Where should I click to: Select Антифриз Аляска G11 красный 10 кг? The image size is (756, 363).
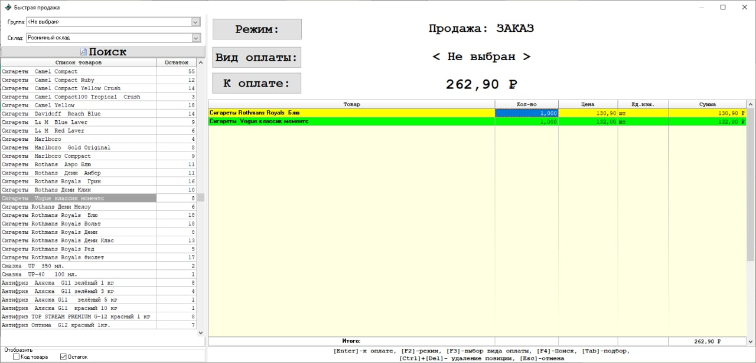pos(99,308)
